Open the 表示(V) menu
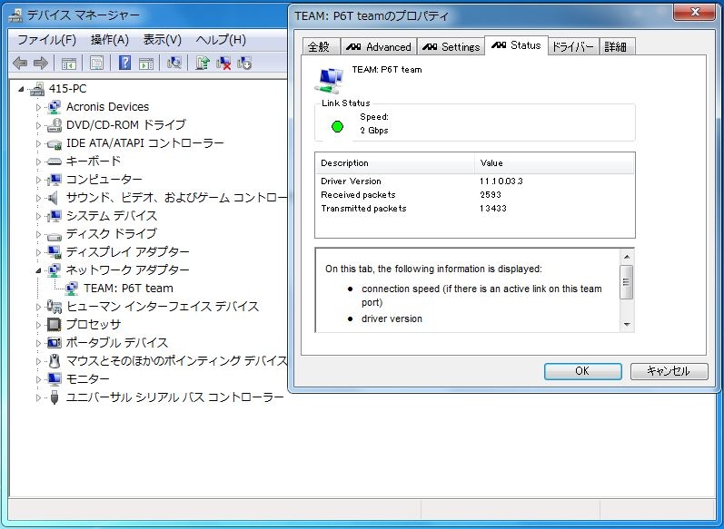Image resolution: width=724 pixels, height=529 pixels. point(162,40)
